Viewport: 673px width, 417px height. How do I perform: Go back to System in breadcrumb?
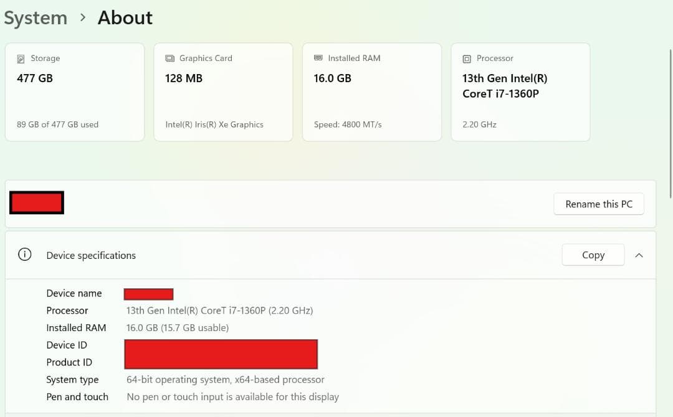point(36,18)
